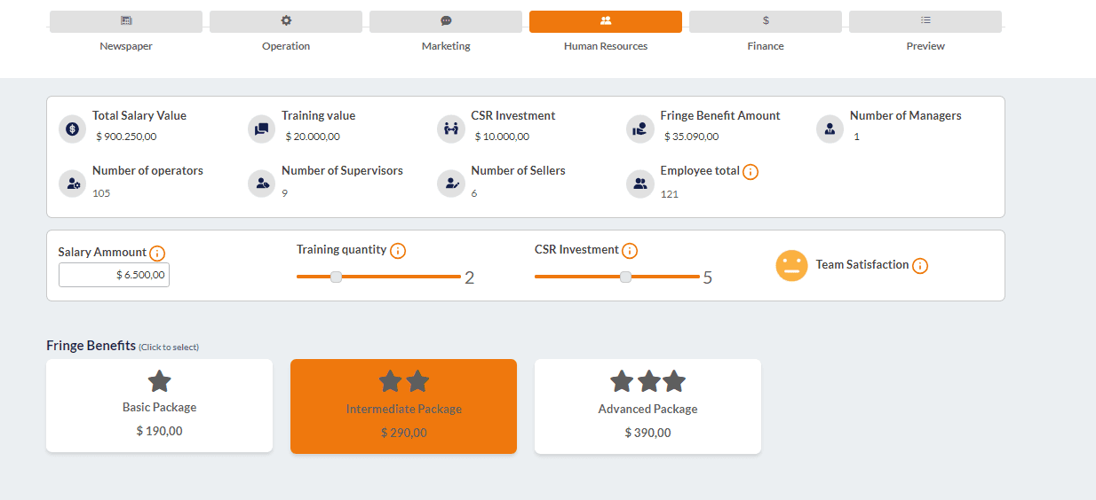This screenshot has height=500, width=1096.
Task: Show the Team Satisfaction info icon
Action: coord(920,266)
